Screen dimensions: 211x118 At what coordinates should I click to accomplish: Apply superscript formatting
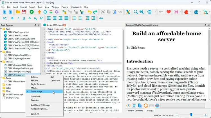pyautogui.click(x=41, y=18)
